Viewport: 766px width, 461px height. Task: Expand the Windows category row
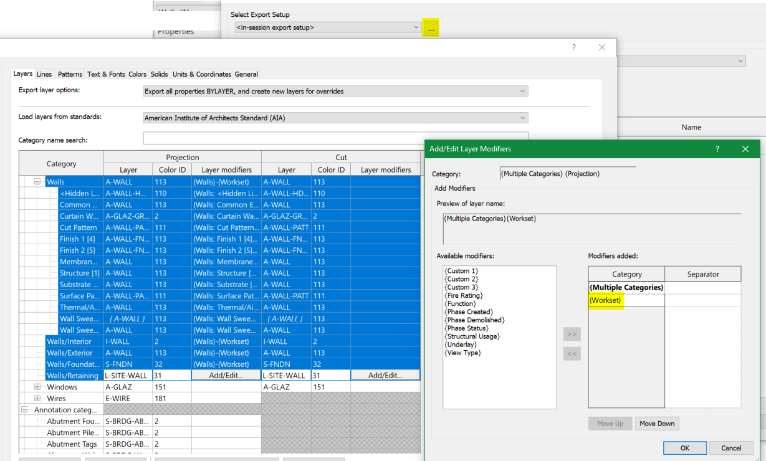(x=37, y=387)
